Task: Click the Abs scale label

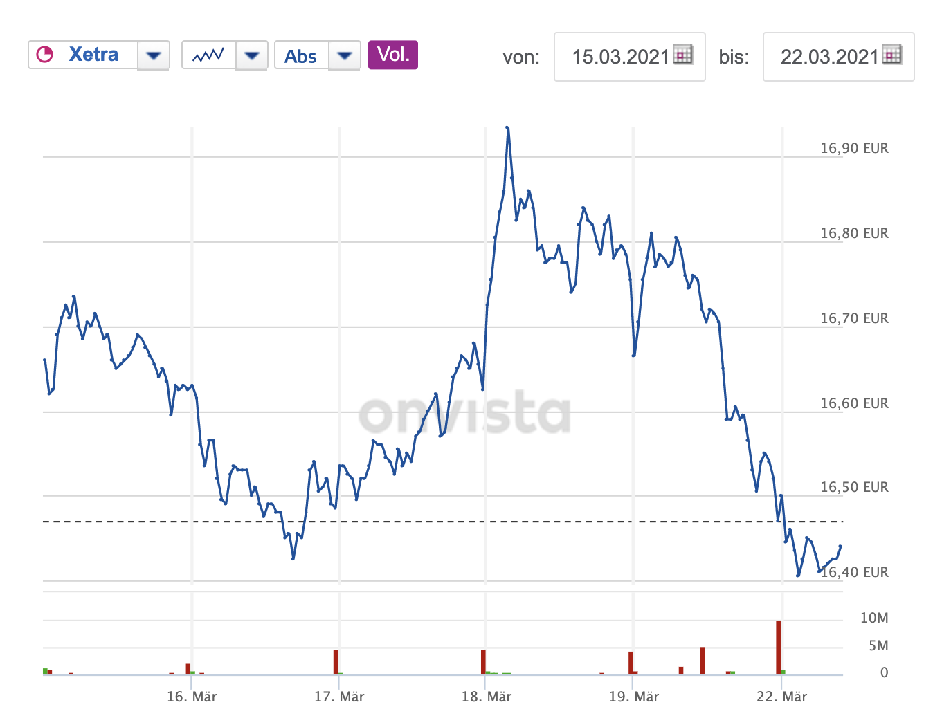Action: pos(300,56)
